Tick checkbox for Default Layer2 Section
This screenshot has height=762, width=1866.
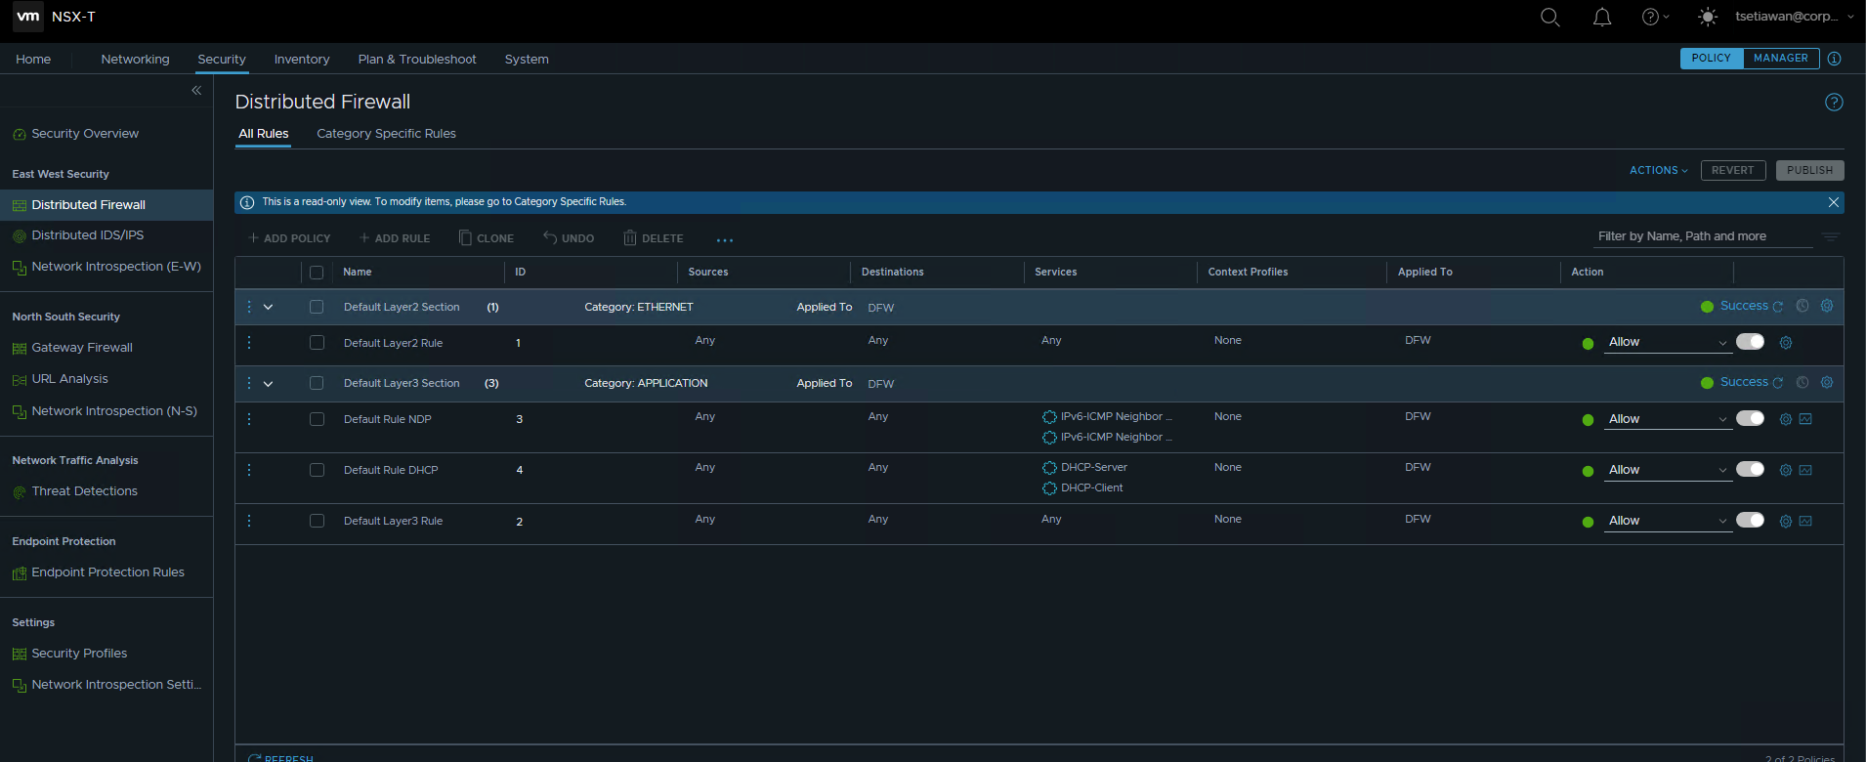point(317,307)
